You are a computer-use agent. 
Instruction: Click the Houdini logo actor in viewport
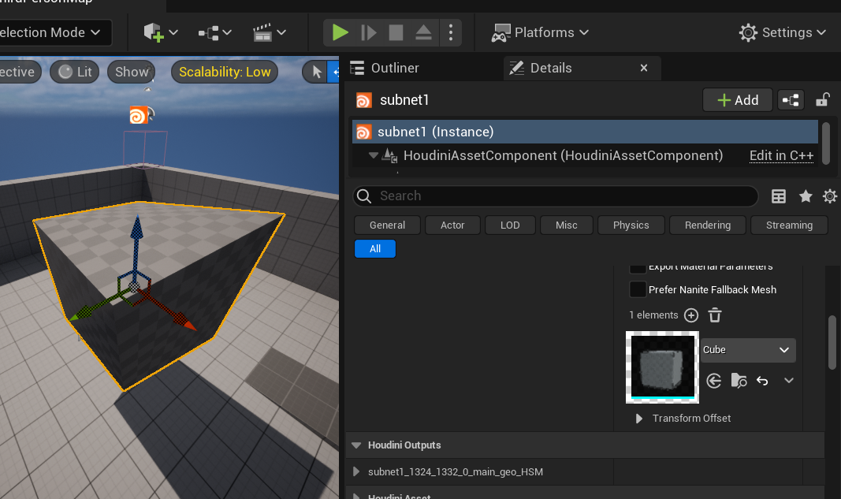139,115
